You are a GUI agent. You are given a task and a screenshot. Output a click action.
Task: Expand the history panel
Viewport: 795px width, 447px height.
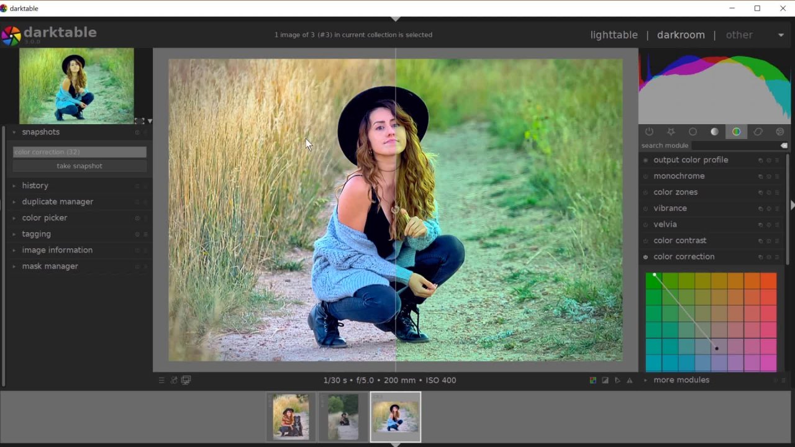35,186
